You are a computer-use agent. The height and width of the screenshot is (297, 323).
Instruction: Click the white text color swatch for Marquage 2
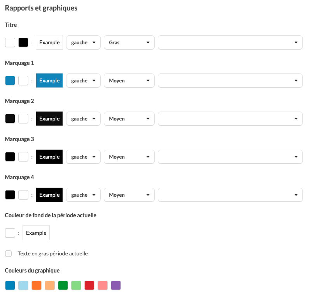click(x=23, y=119)
